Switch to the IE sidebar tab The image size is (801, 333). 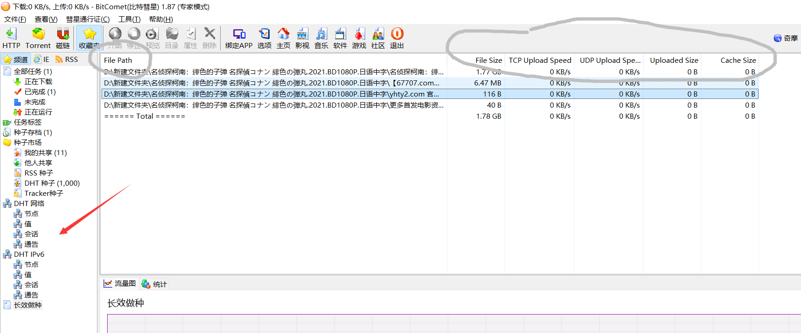(42, 59)
